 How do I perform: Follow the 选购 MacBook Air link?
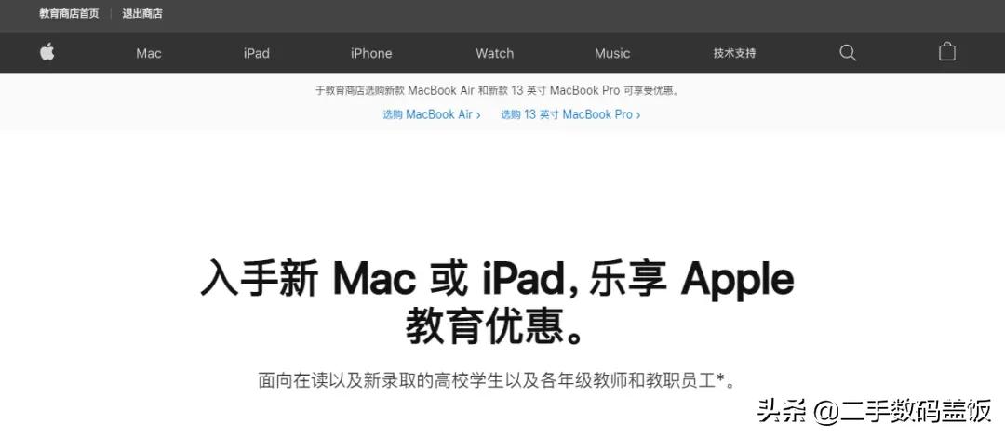click(x=432, y=114)
